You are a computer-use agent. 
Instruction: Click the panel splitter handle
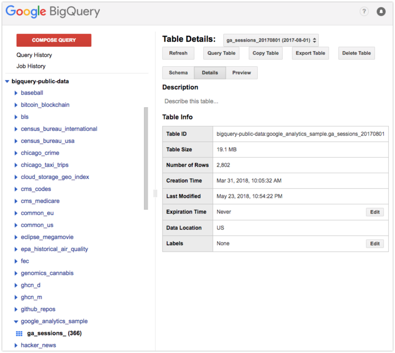pyautogui.click(x=155, y=193)
